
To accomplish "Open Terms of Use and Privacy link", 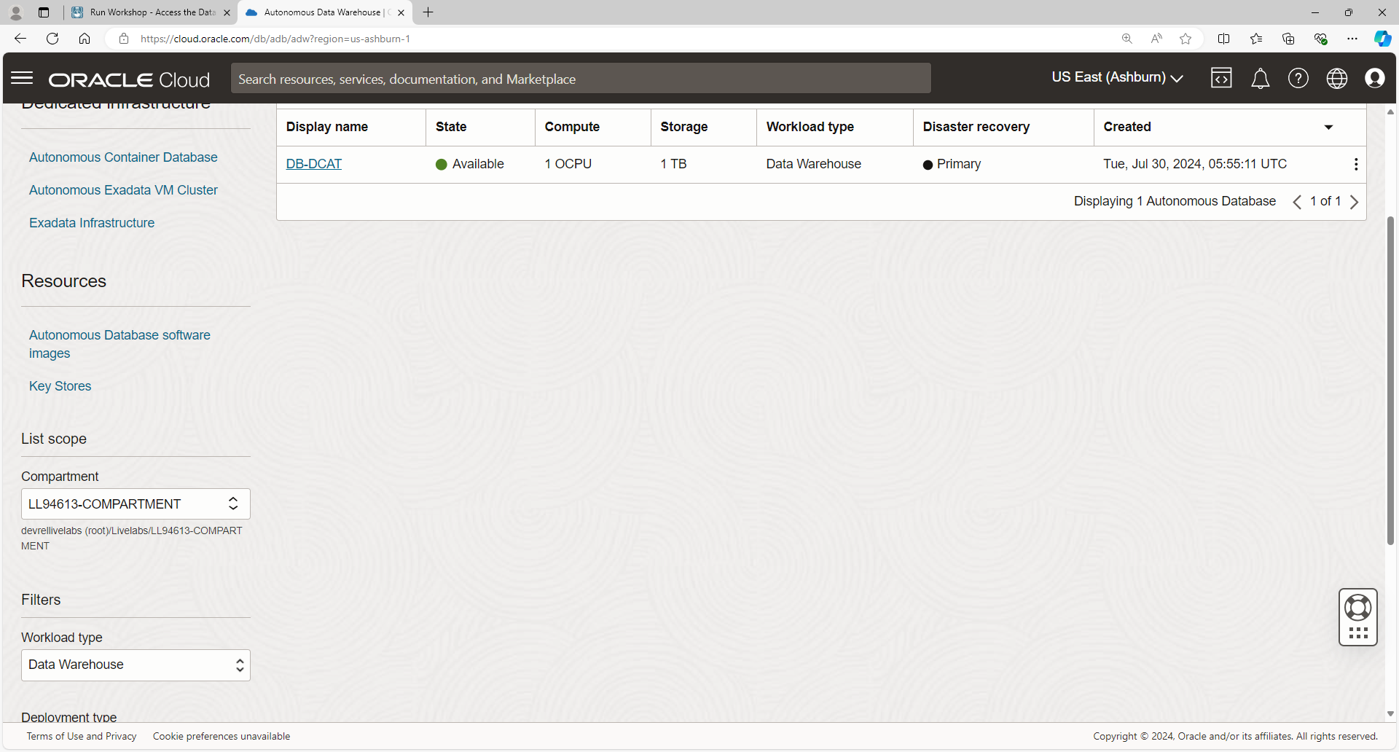I will [82, 737].
